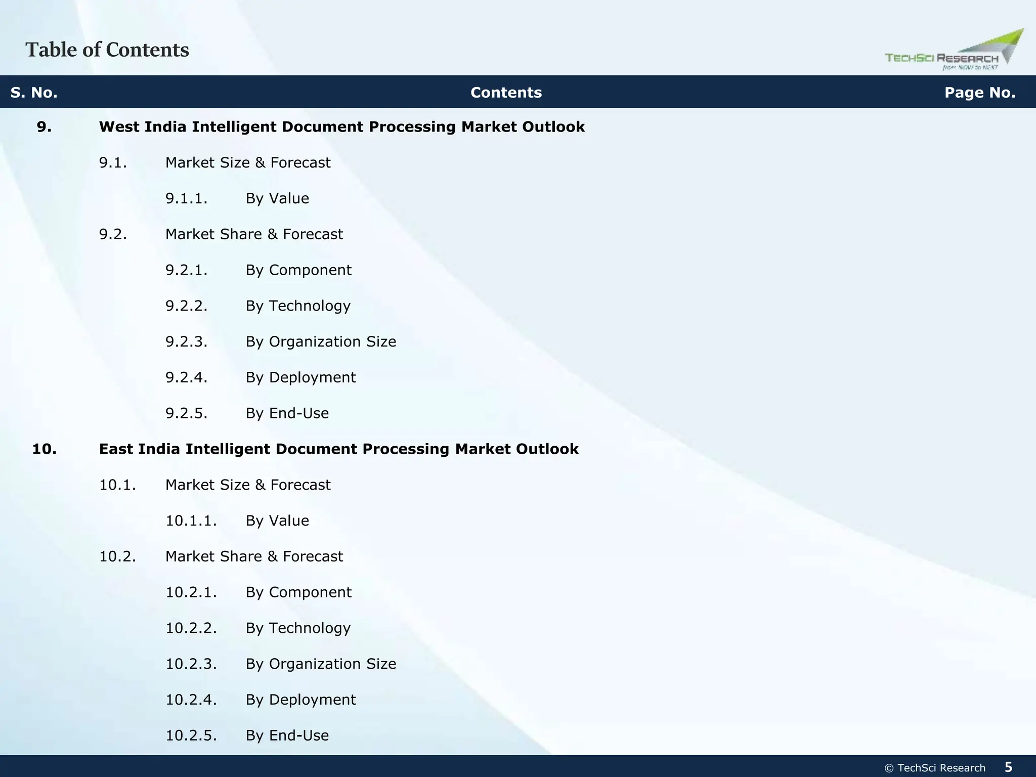Select 9.2.3 By Organization Size entry
The width and height of the screenshot is (1036, 777).
pos(321,341)
